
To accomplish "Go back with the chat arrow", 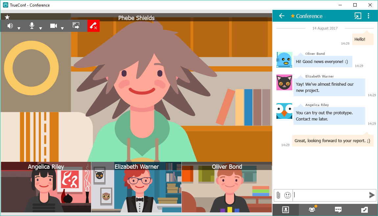I will click(282, 16).
